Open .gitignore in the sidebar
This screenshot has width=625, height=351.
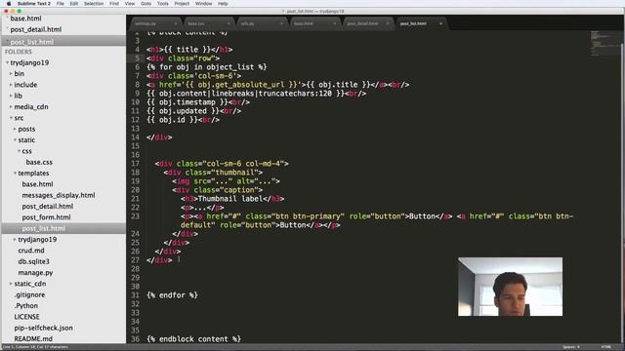(x=29, y=294)
